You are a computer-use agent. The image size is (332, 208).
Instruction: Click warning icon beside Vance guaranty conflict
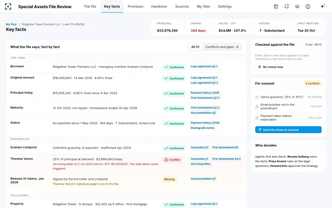(257, 97)
